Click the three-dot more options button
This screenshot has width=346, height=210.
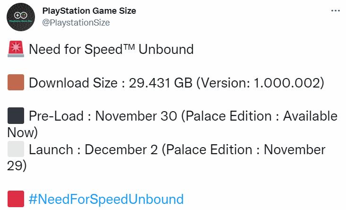335,11
